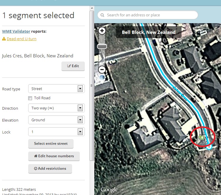Open the Road type dropdown
This screenshot has height=195, width=221.
pos(56,89)
